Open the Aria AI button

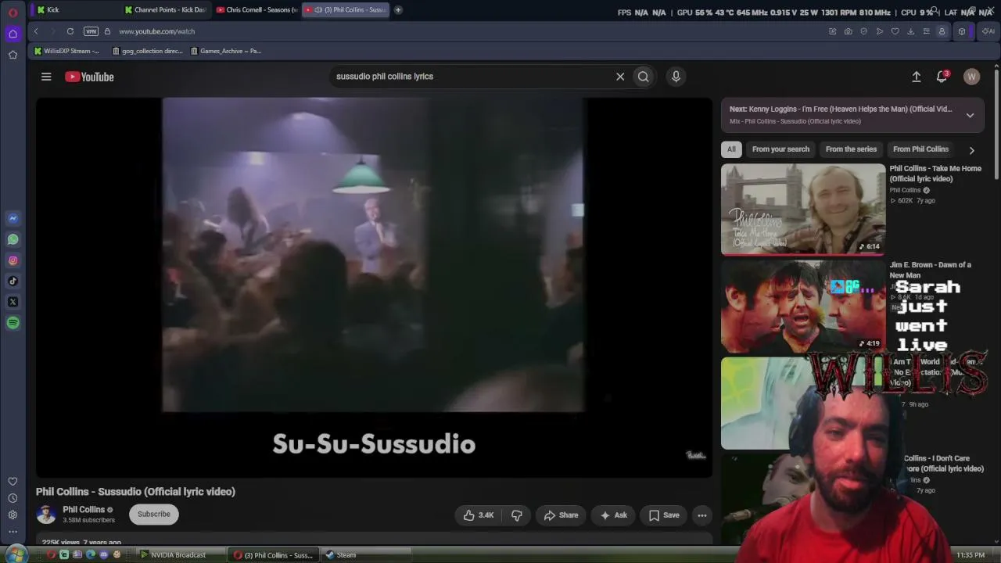coord(988,31)
